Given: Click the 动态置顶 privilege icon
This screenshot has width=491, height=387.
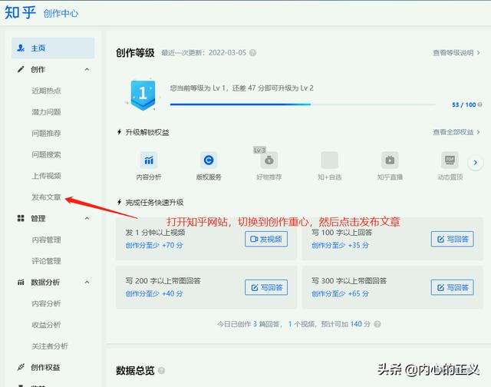Looking at the screenshot, I should (x=450, y=160).
